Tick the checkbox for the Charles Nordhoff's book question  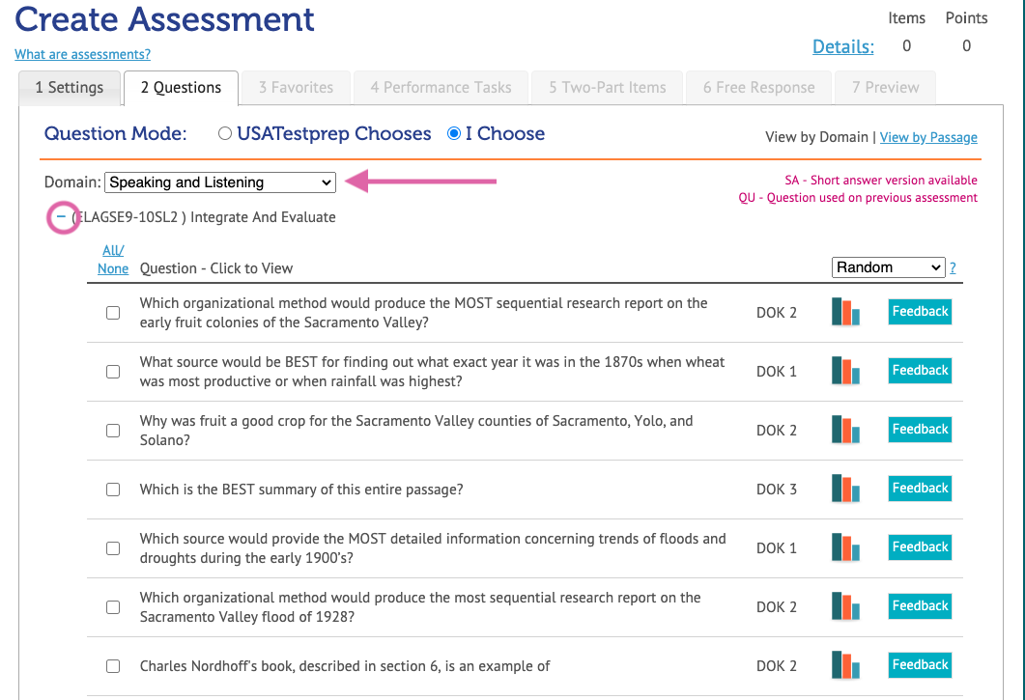point(113,666)
